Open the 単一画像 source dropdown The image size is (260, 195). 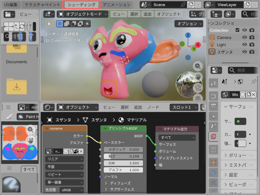click(x=64, y=182)
